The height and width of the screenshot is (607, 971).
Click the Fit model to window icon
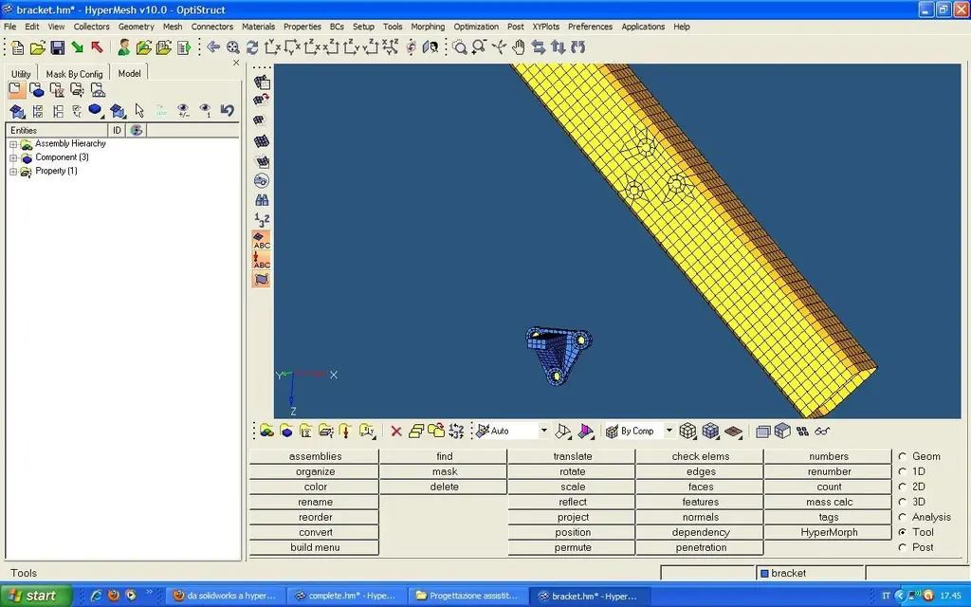233,47
